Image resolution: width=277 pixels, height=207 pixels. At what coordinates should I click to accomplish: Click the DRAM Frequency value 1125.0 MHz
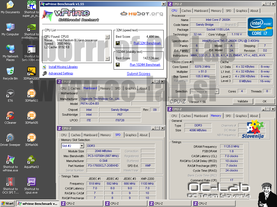point(232,146)
